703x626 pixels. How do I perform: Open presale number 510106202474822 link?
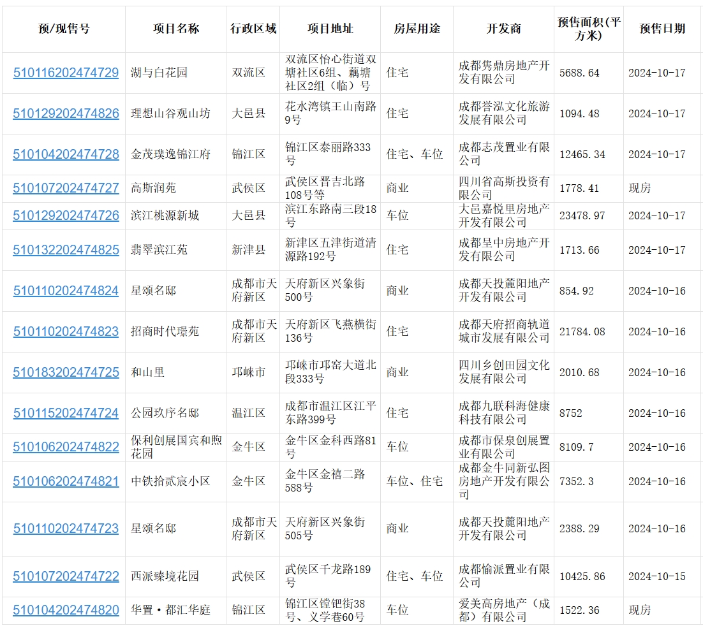pos(66,447)
